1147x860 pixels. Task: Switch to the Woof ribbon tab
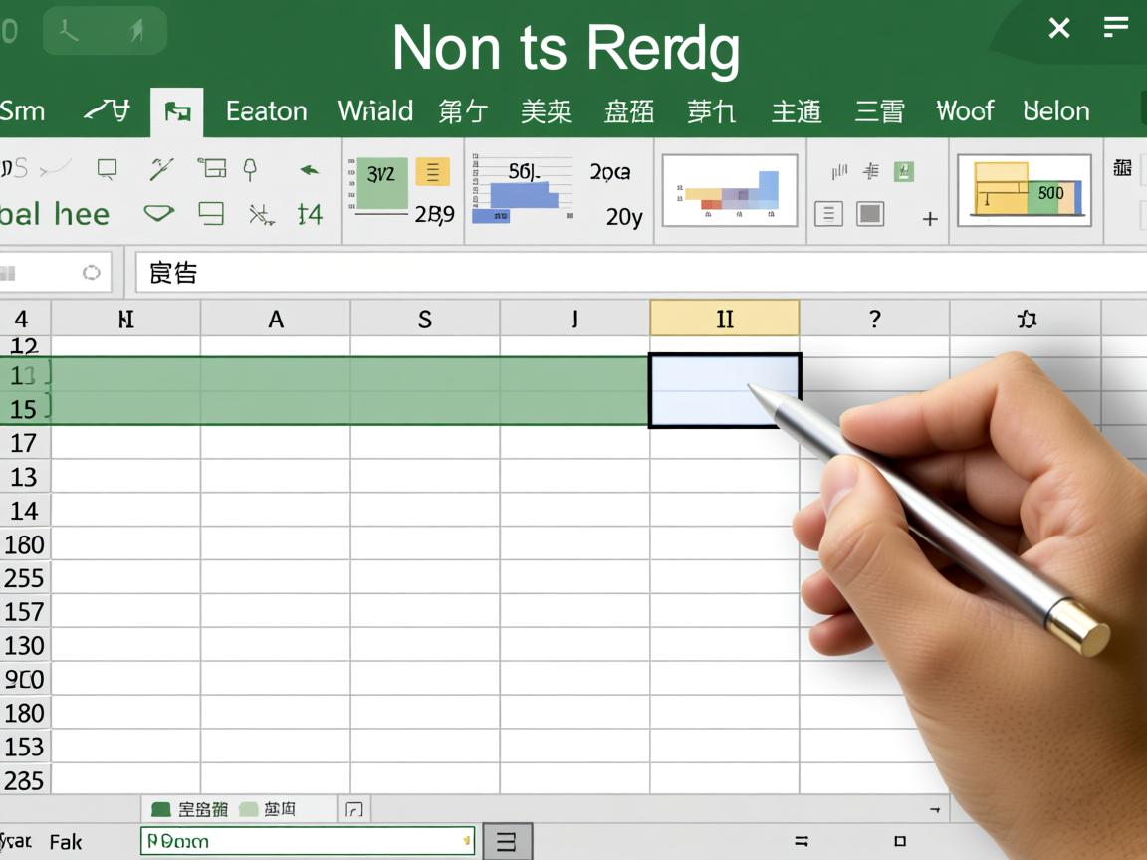point(965,111)
